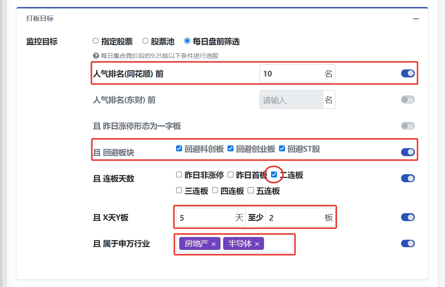Switch off the 连板天数 toggle
The width and height of the screenshot is (445, 287).
(408, 178)
